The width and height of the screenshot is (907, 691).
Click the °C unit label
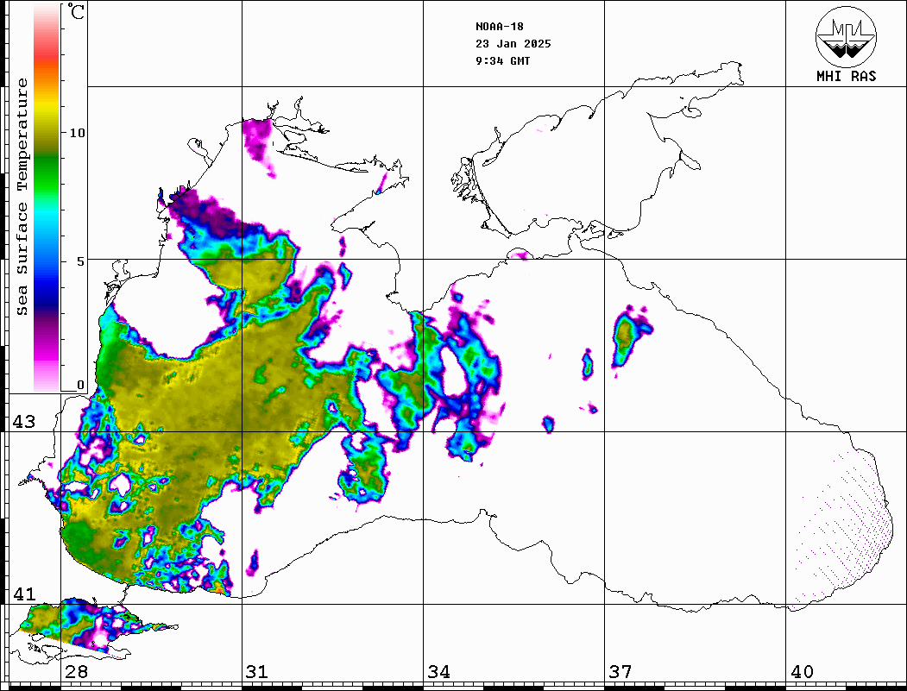(75, 10)
